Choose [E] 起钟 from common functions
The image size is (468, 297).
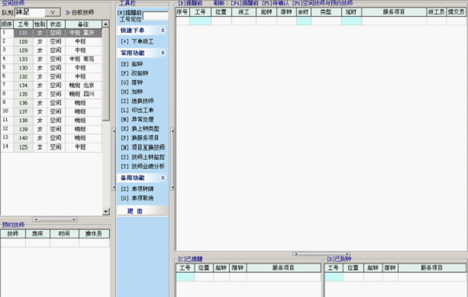(x=131, y=64)
